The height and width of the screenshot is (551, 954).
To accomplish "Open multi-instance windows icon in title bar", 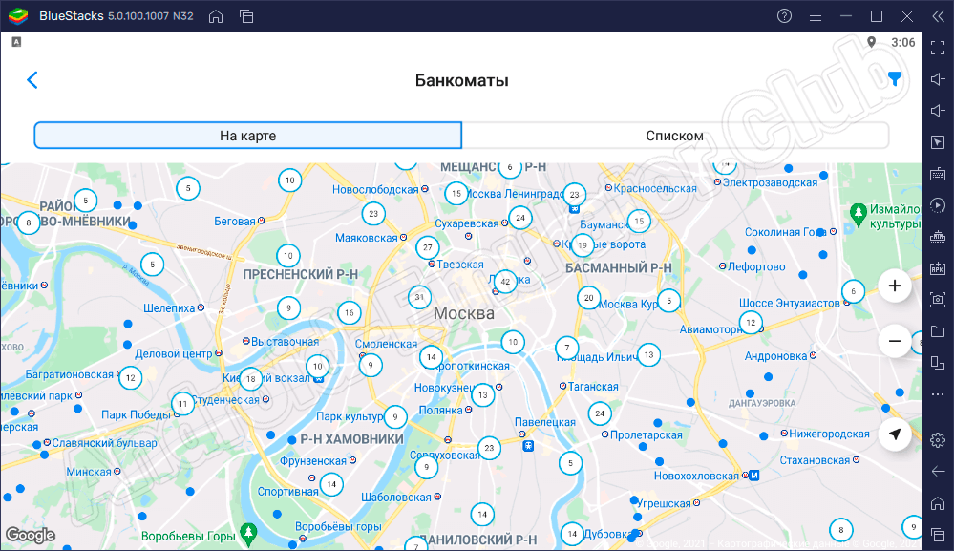I will [x=246, y=16].
